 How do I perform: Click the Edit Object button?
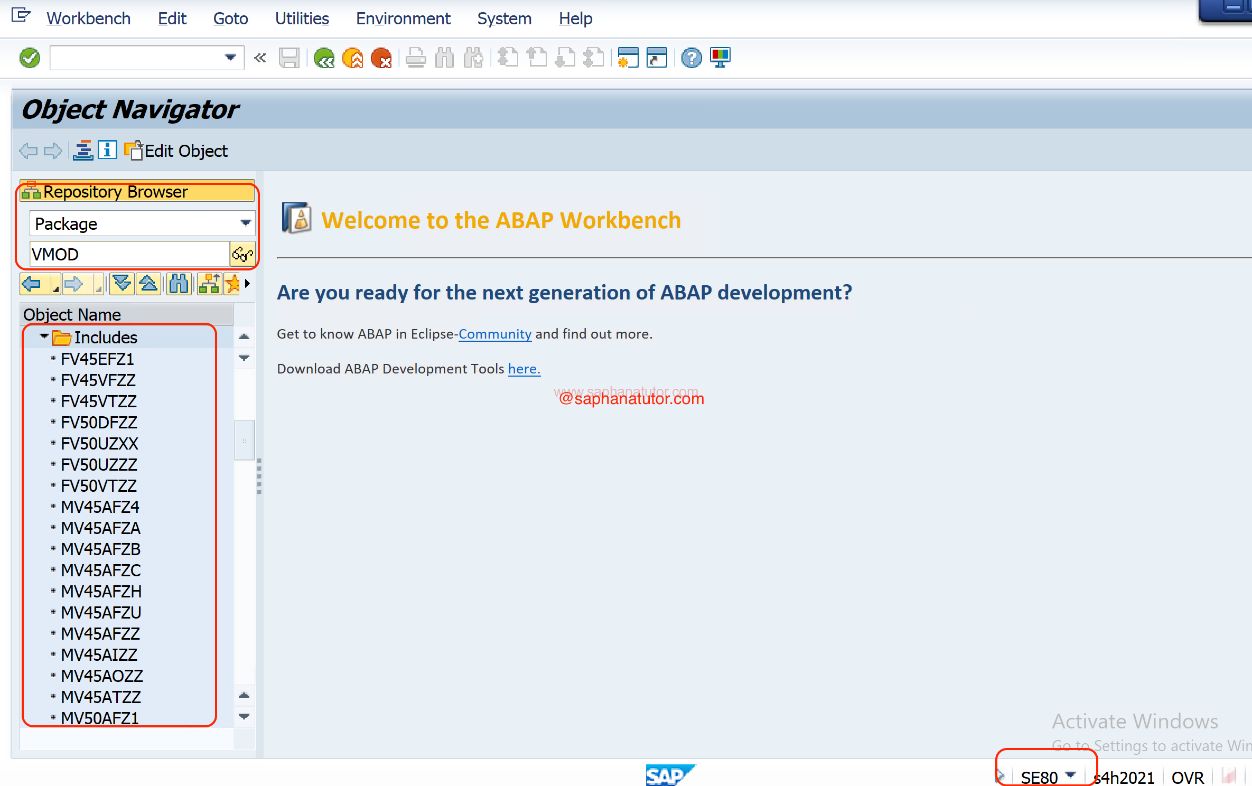pos(176,151)
